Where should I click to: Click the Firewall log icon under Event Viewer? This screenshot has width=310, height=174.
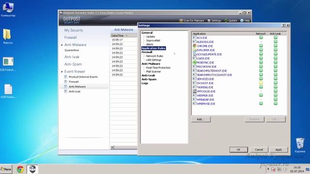(66, 82)
